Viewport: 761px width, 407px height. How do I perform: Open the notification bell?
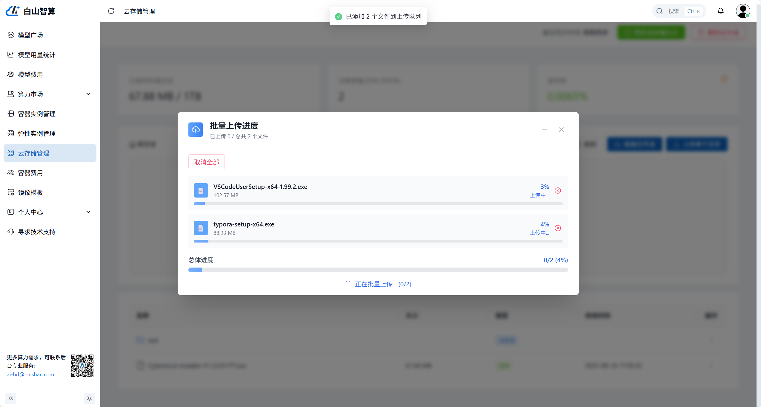tap(721, 11)
